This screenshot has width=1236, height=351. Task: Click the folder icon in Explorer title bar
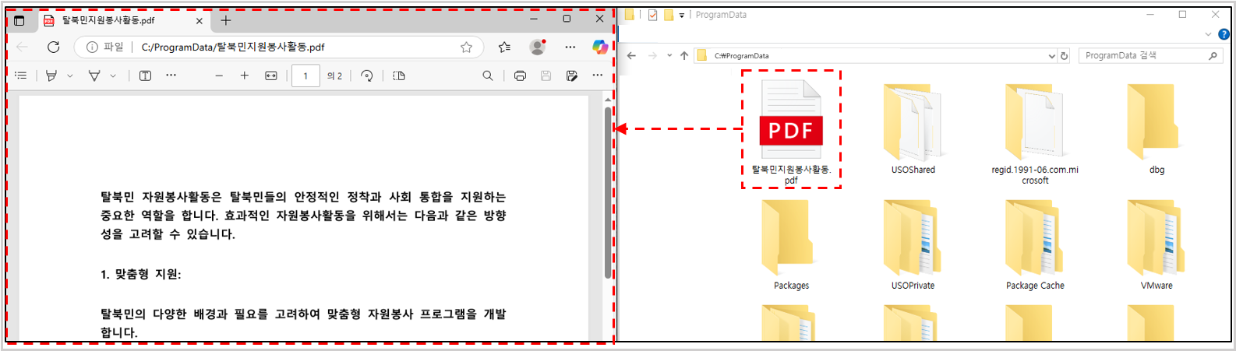629,15
